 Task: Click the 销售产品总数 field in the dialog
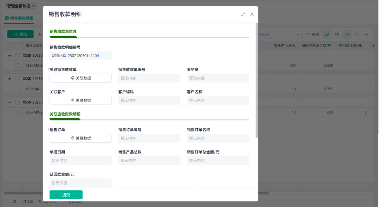pos(149,160)
